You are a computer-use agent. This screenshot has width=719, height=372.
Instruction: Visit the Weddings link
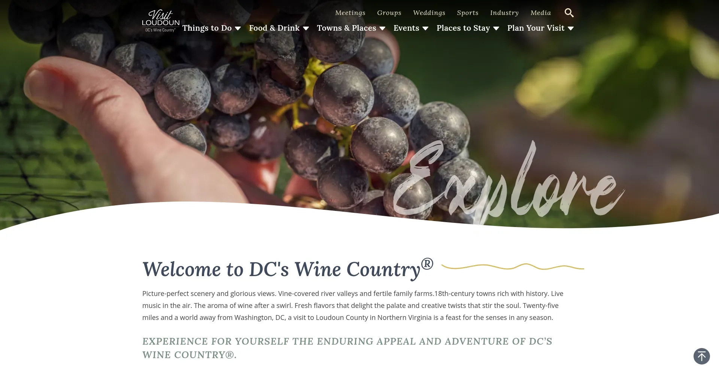click(429, 13)
